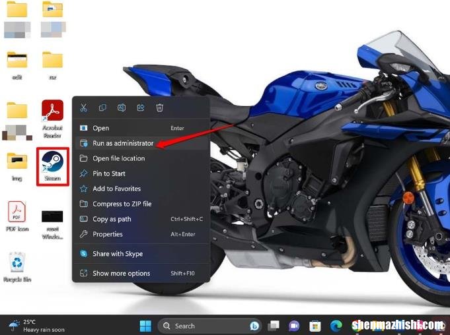The image size is (450, 335).
Task: Click the Copy icon in context menu
Action: (x=102, y=107)
